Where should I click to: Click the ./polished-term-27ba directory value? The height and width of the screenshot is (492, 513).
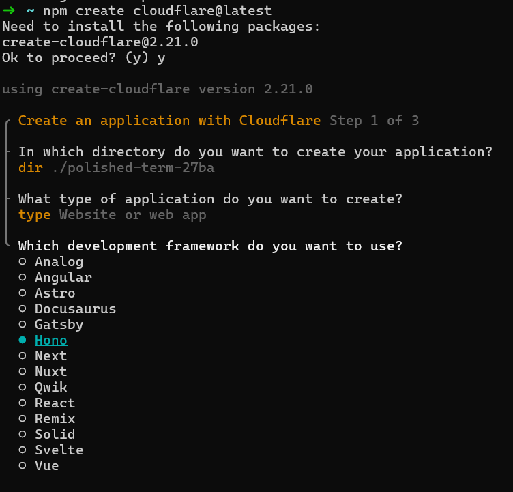(136, 168)
